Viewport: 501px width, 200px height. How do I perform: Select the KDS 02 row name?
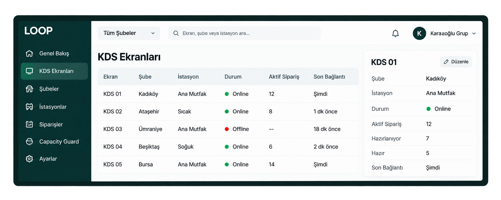click(113, 111)
